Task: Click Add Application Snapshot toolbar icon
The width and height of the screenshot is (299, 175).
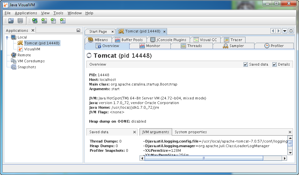Action: (63, 21)
